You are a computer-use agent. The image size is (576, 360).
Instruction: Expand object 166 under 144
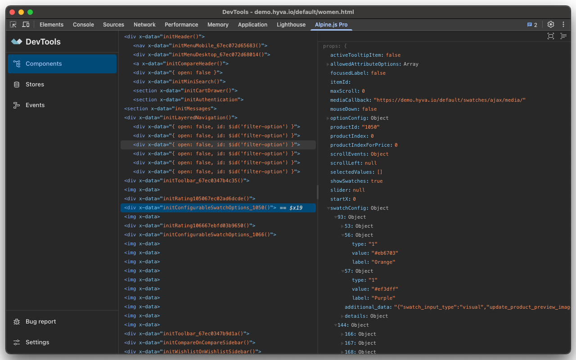(342, 334)
